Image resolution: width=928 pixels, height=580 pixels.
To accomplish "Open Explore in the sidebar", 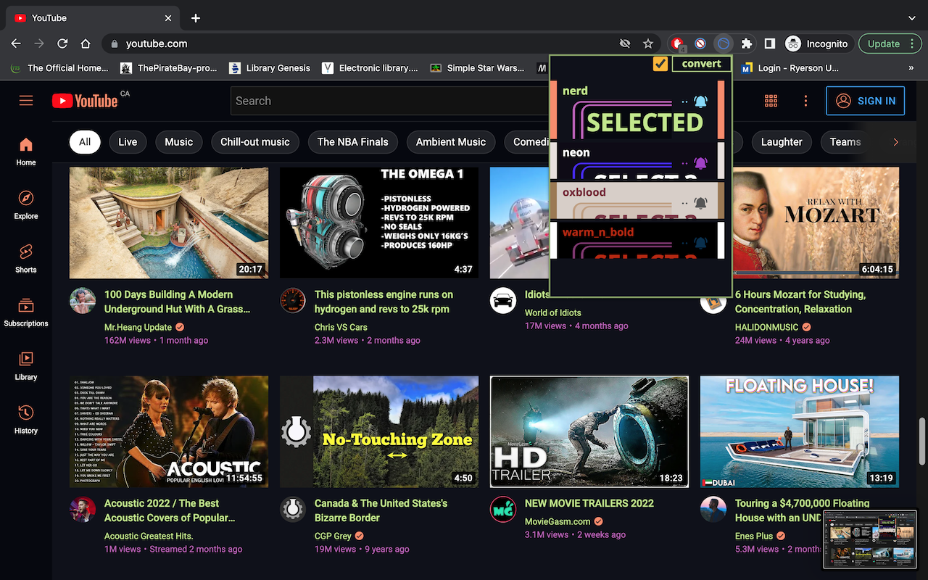I will (x=26, y=204).
